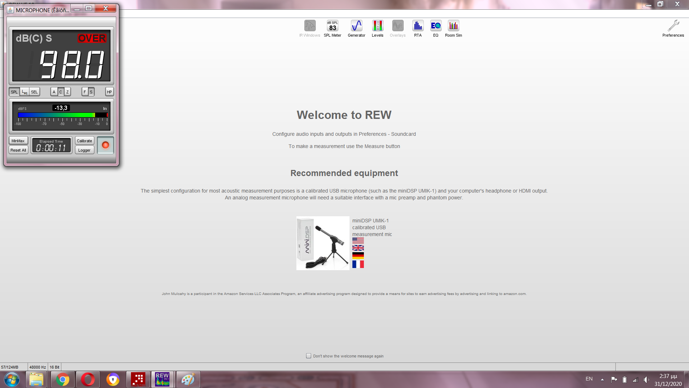The image size is (689, 388).
Task: Click the Reset All button
Action: click(x=18, y=150)
